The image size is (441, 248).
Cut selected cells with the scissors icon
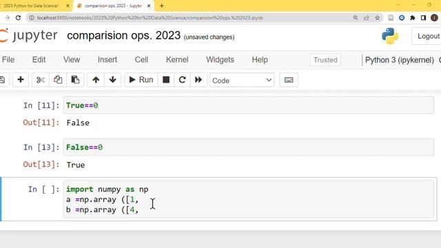coord(41,80)
